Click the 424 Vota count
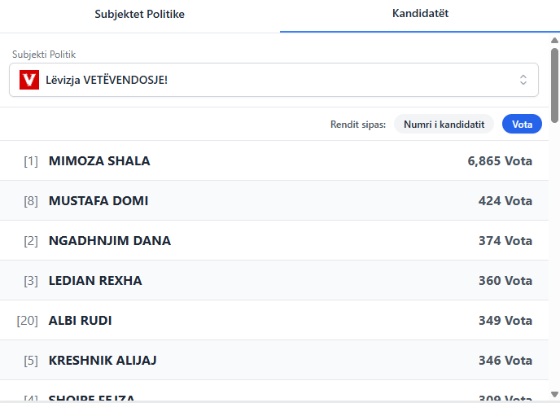The height and width of the screenshot is (403, 560). click(505, 201)
